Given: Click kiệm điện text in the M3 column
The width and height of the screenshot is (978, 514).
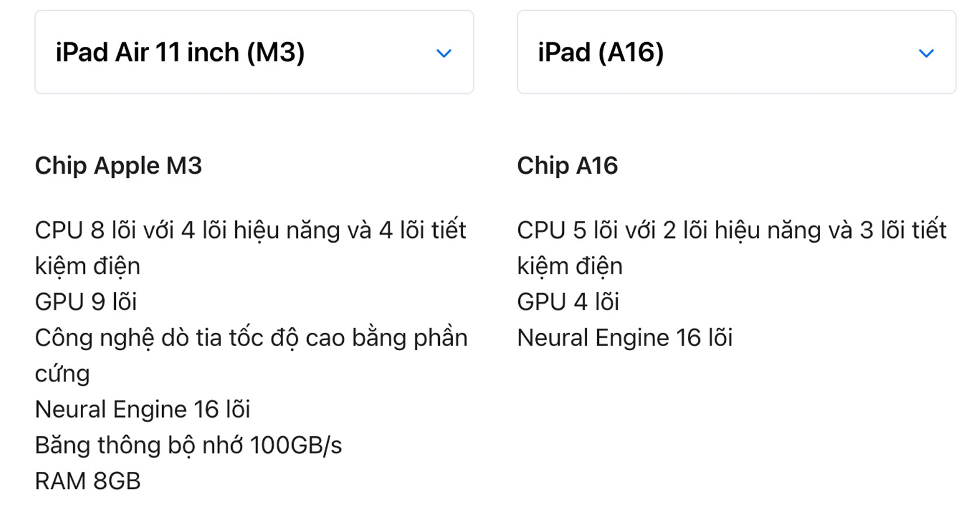Looking at the screenshot, I should [x=88, y=267].
